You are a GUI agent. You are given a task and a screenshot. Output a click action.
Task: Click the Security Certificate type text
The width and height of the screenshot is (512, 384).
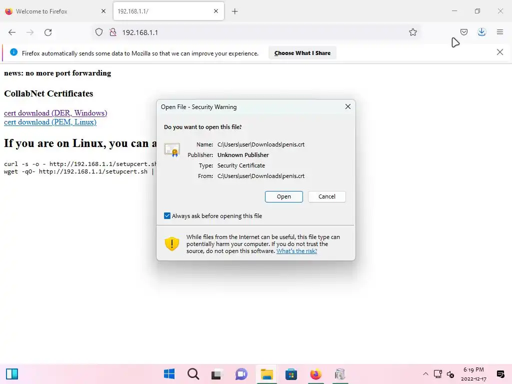[x=241, y=165]
